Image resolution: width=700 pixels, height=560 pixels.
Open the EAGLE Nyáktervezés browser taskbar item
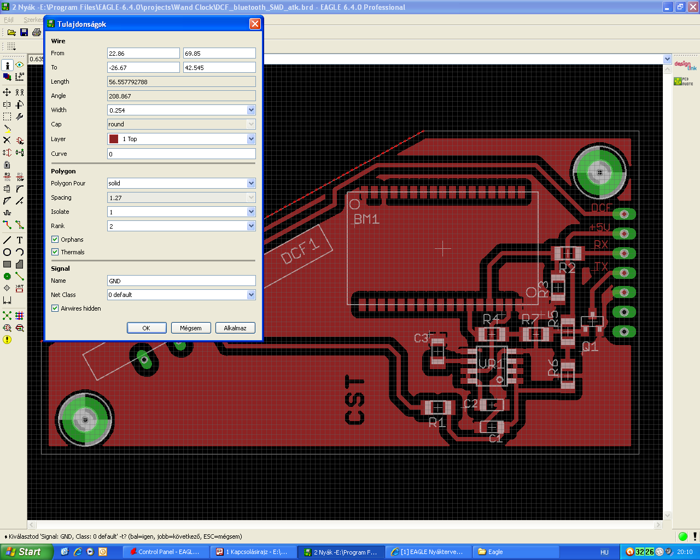[x=429, y=552]
